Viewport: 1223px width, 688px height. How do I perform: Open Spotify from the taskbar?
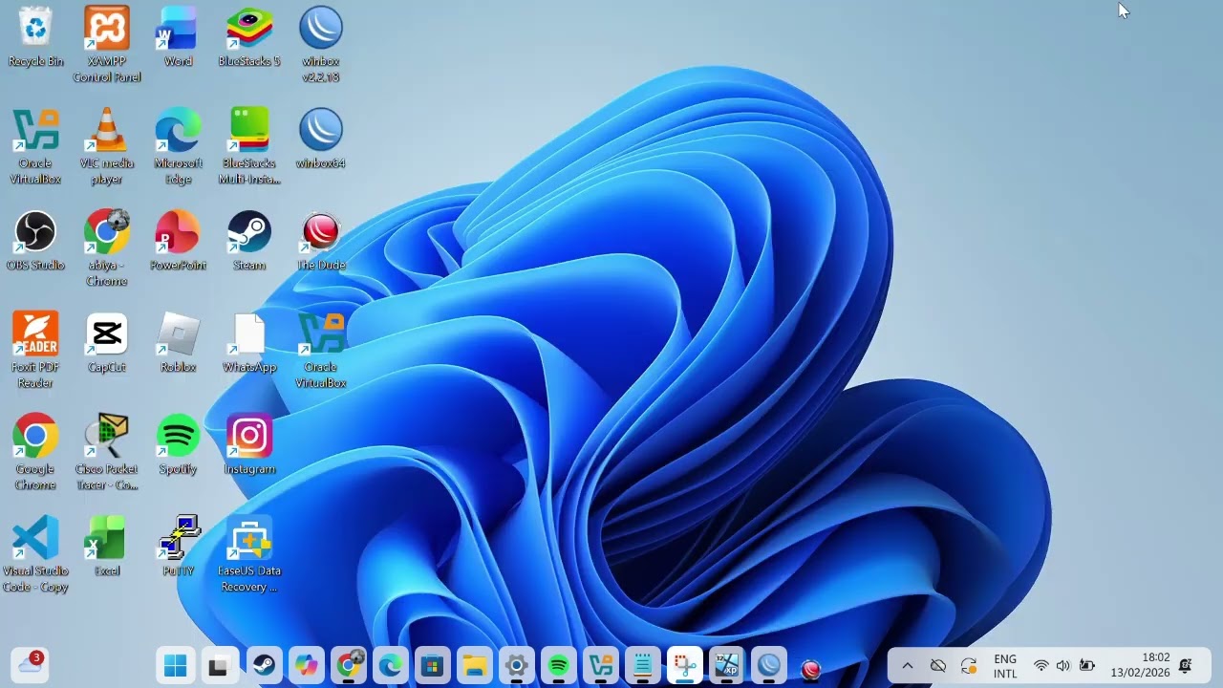(x=559, y=665)
